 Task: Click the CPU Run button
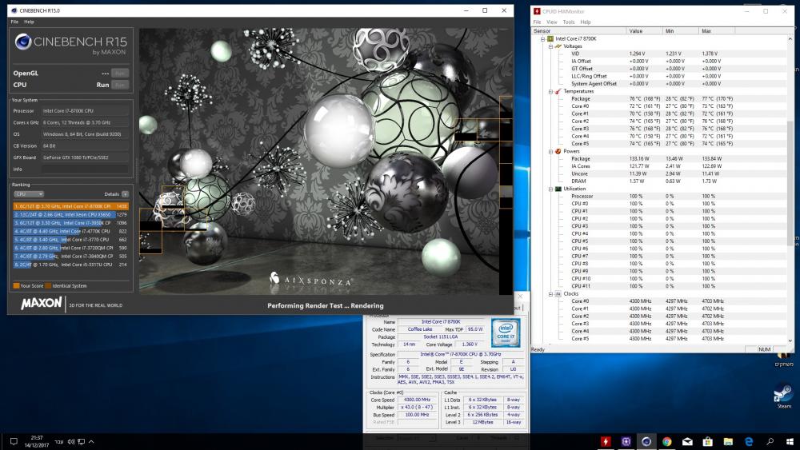(x=120, y=85)
